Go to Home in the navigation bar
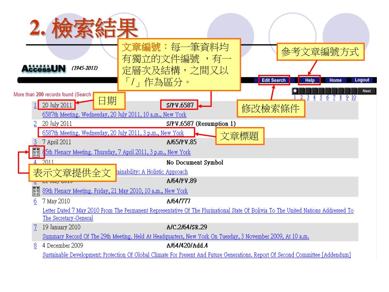 point(335,80)
